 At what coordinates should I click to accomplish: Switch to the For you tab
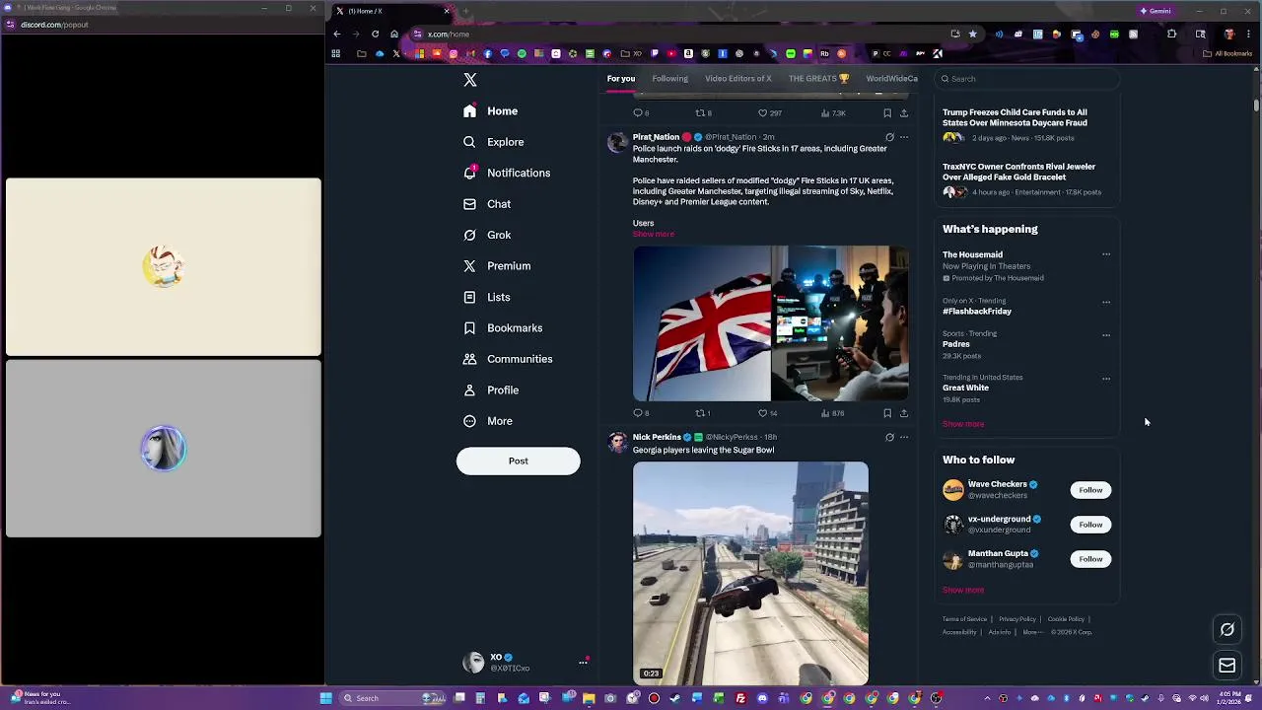point(621,79)
